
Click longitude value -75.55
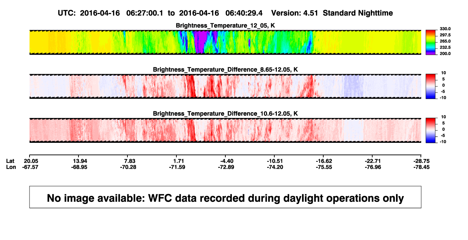point(323,167)
